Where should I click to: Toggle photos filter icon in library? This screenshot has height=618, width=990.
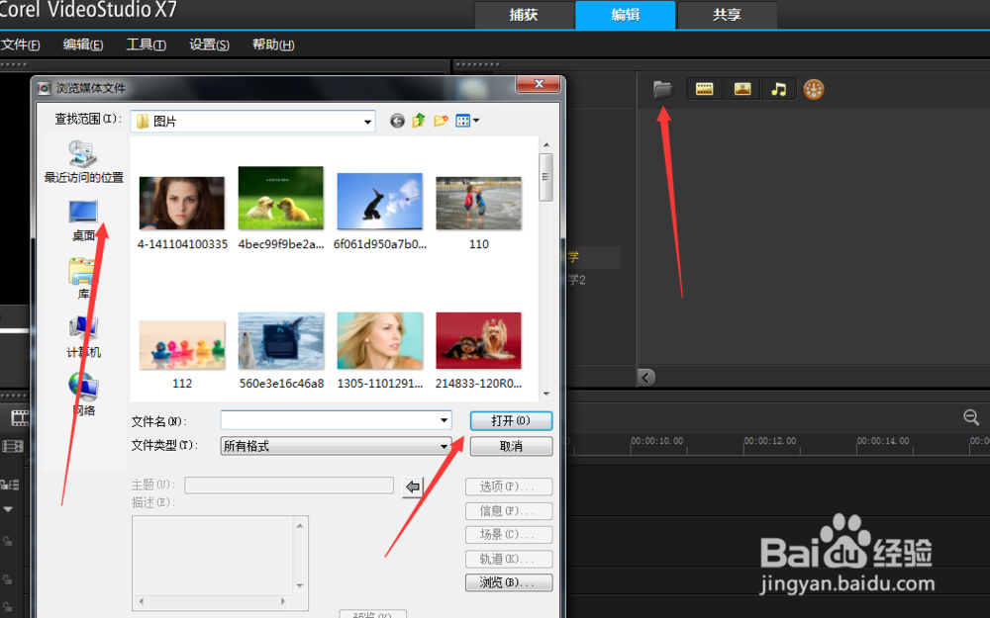coord(742,89)
